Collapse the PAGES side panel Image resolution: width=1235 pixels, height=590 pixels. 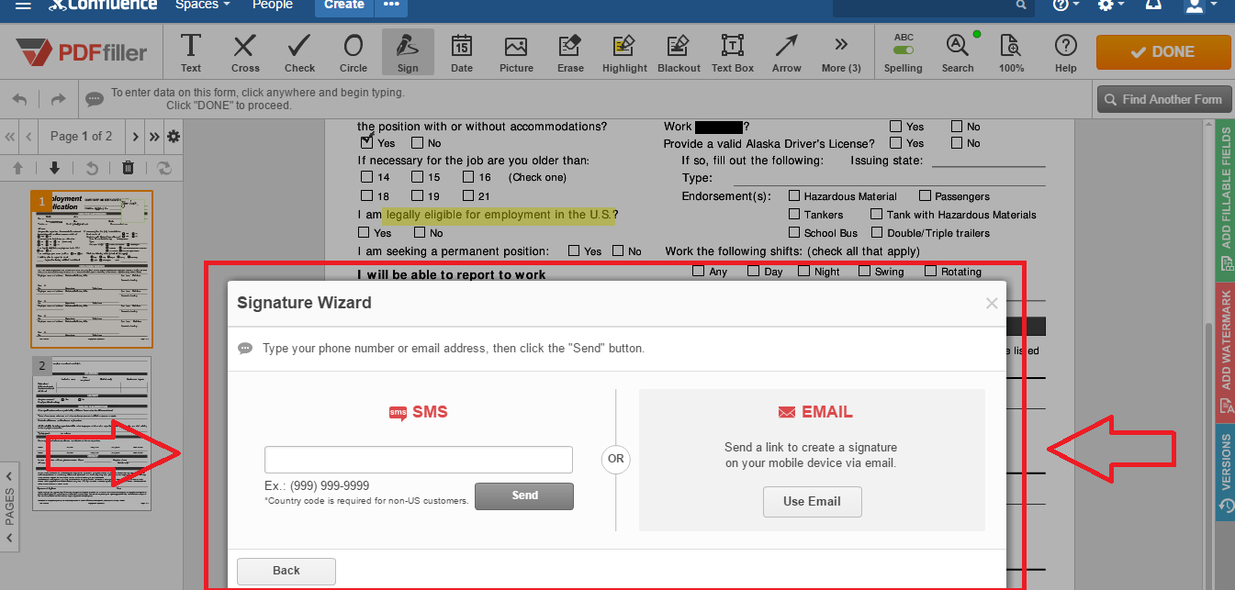pos(10,507)
